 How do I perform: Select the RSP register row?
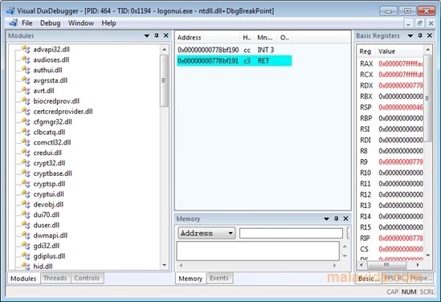click(390, 108)
